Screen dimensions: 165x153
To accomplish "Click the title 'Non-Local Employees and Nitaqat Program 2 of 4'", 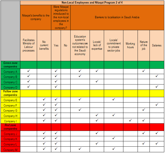I will pos(92,3).
